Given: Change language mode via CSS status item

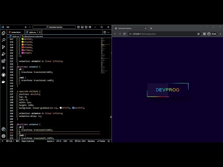Looking at the screenshot, I should coord(71,141).
